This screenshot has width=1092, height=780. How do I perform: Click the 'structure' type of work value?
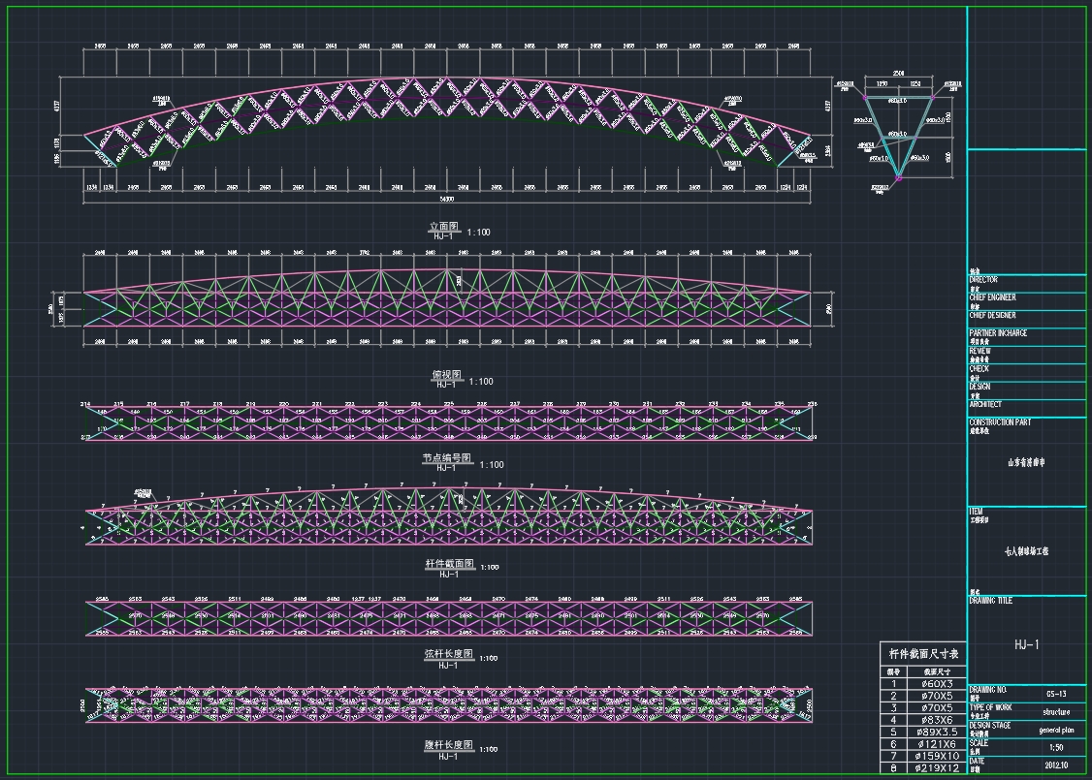(1056, 711)
